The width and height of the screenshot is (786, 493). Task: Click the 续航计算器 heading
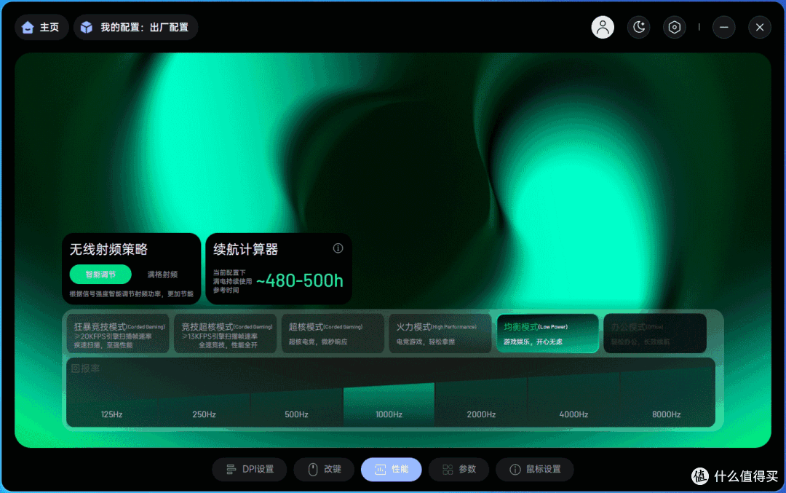246,249
